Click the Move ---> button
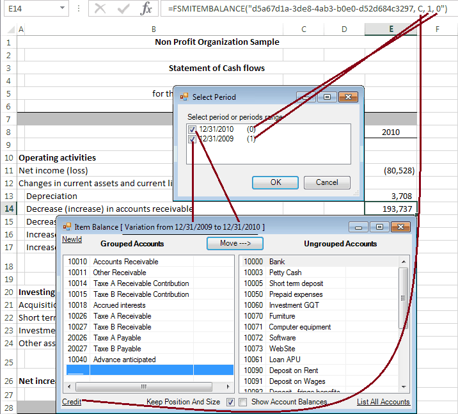 click(235, 243)
